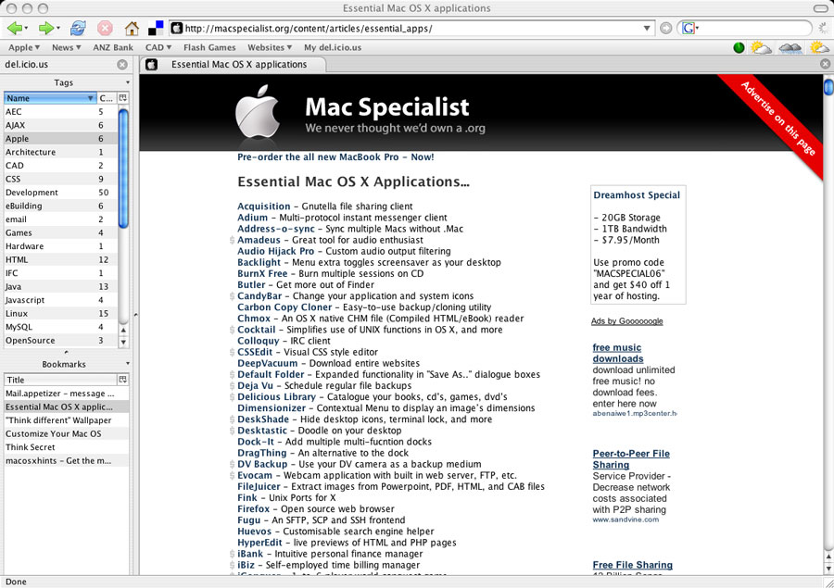The width and height of the screenshot is (834, 588).
Task: Open the Peer-to-Peer File Sharing ad link
Action: click(x=631, y=458)
